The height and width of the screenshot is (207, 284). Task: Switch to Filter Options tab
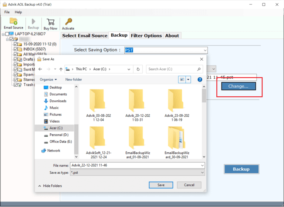(x=146, y=36)
